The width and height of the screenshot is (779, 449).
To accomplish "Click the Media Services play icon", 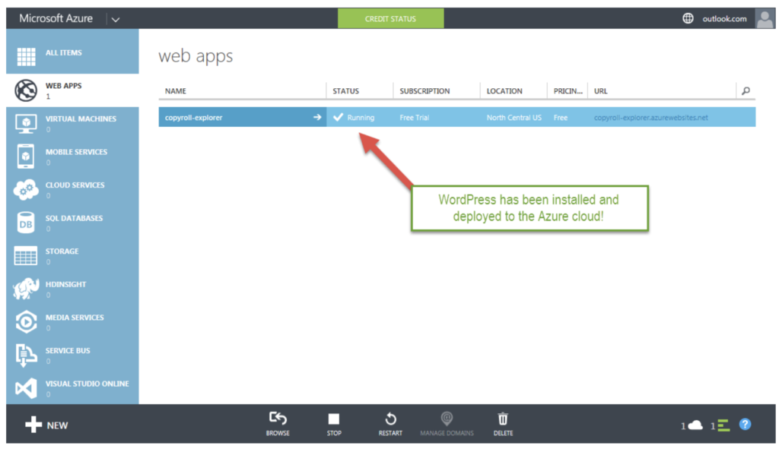I will point(26,322).
